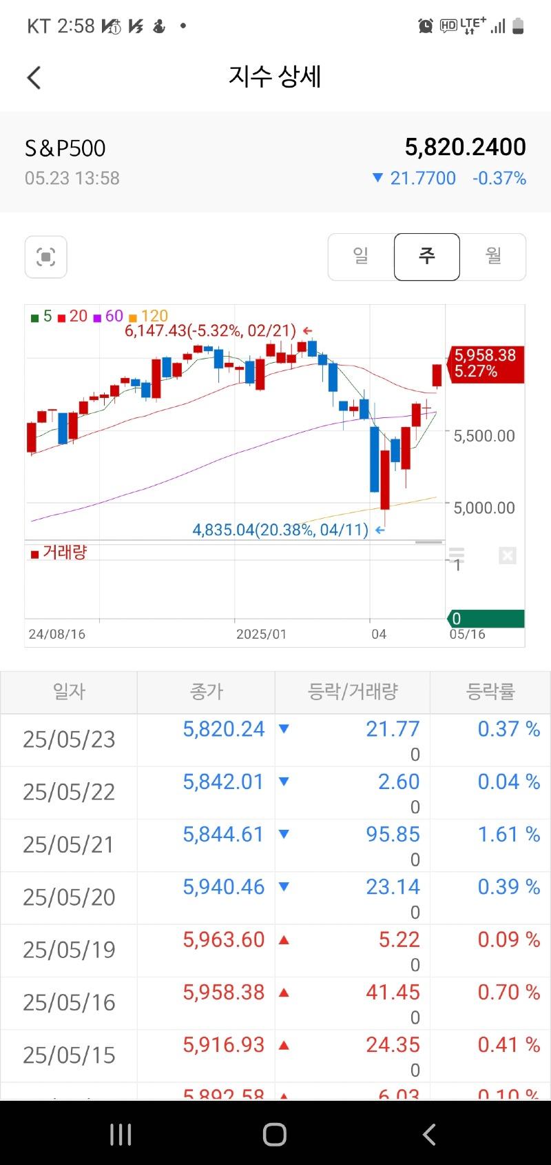Tap the 종가 column header
Viewport: 551px width, 1165px height.
tap(207, 692)
